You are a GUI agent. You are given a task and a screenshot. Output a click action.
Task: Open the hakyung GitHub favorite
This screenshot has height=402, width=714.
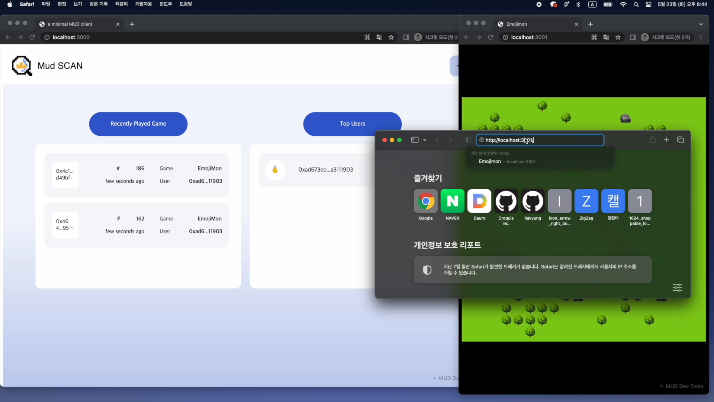tap(533, 201)
